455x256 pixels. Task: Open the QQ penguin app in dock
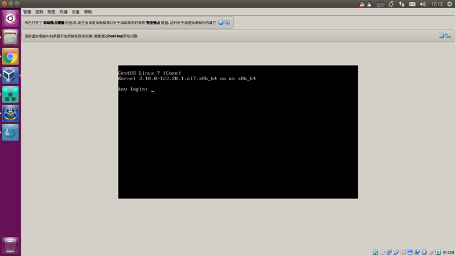[x=10, y=113]
